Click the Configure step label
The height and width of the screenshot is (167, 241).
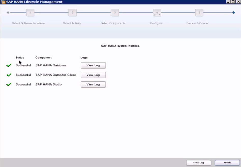coord(156,23)
